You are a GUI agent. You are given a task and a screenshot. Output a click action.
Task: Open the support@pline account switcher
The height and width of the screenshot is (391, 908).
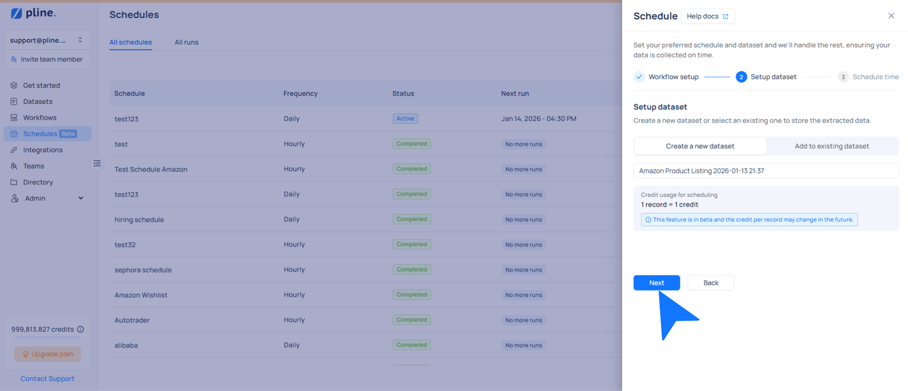47,40
